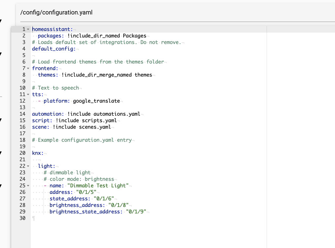Place cursor on empty last line 30
This screenshot has height=248, width=335.
click(99, 218)
